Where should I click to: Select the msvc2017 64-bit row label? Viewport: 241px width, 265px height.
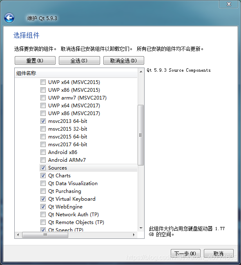click(67, 145)
